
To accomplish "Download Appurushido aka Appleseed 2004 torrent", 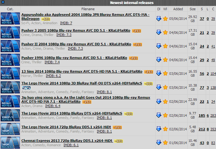I will (x=159, y=19).
